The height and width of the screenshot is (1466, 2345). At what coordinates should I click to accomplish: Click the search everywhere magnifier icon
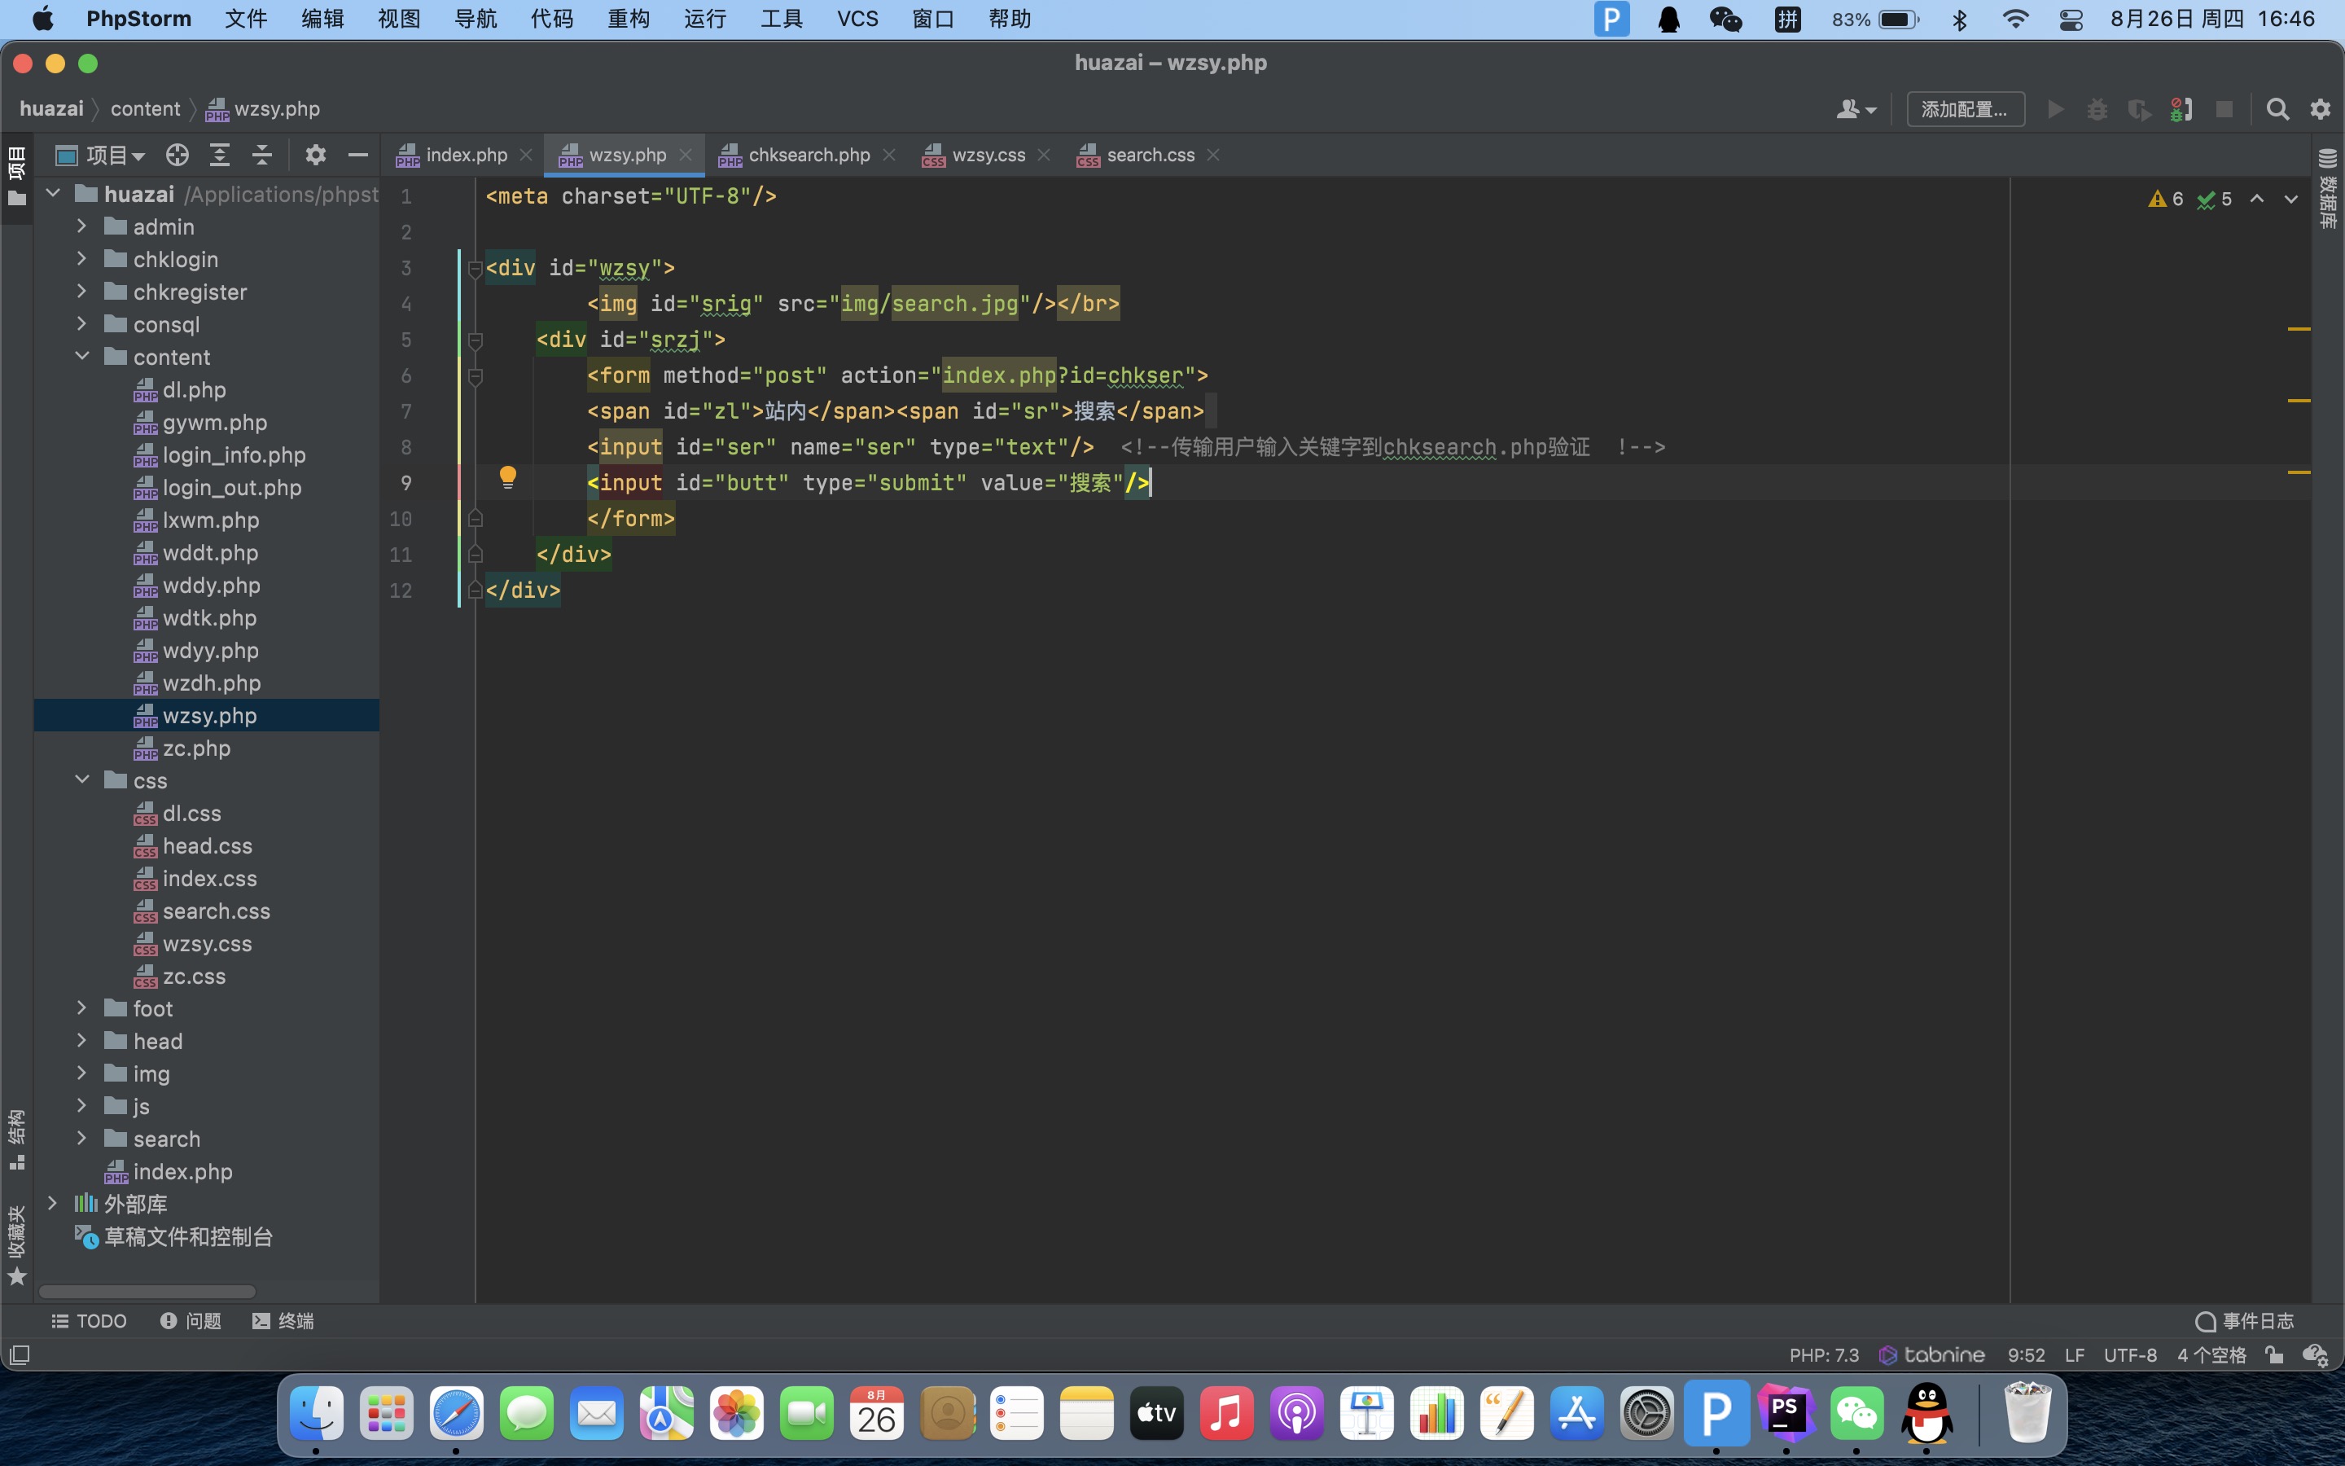click(2277, 110)
